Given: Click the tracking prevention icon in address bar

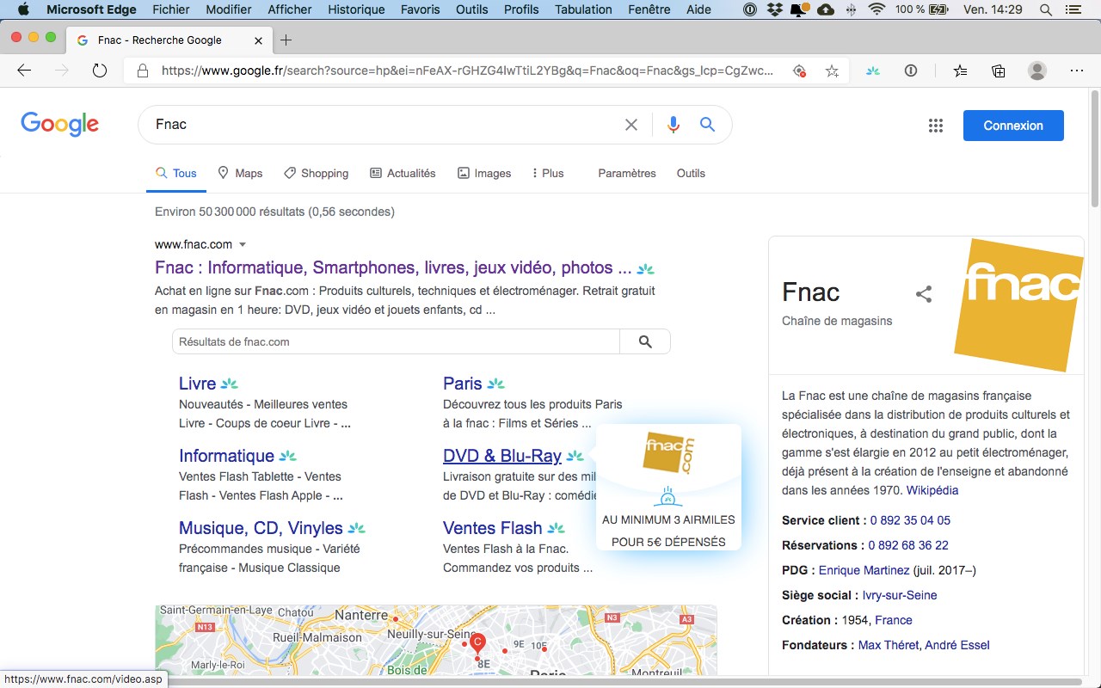Looking at the screenshot, I should [799, 71].
